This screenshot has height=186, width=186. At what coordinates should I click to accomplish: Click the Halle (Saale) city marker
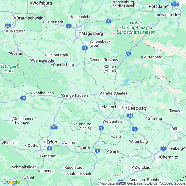[101, 93]
